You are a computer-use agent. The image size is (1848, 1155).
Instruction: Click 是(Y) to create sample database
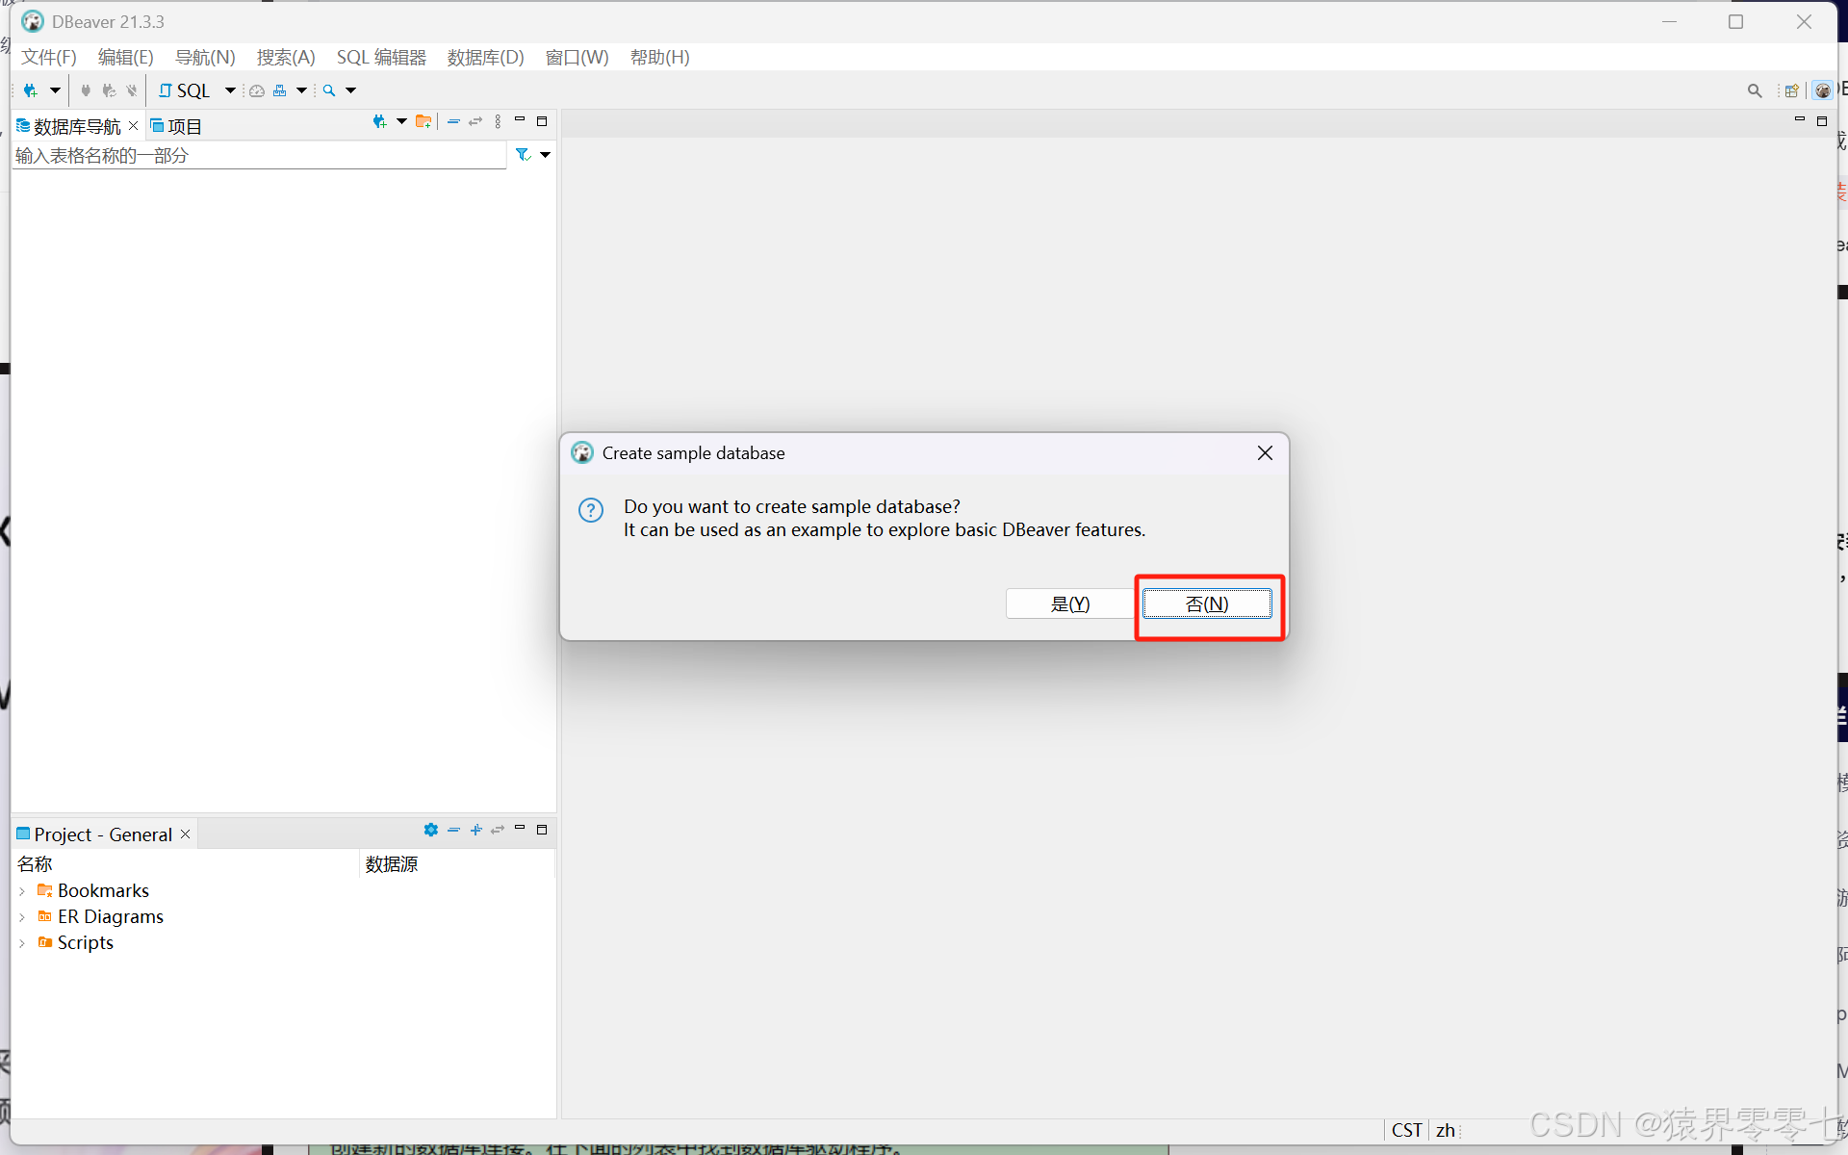(x=1070, y=603)
